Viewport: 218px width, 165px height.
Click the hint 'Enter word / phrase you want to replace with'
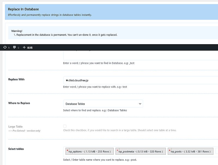coord(95,87)
